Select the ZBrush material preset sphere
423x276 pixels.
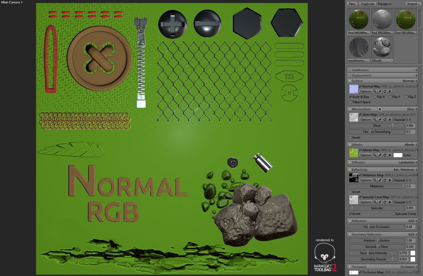[382, 48]
